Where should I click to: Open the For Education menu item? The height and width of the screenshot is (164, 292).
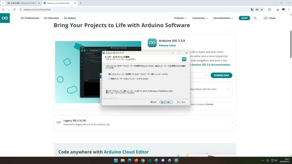tap(51, 18)
